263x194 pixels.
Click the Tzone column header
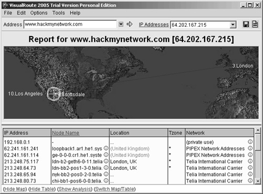click(x=176, y=133)
